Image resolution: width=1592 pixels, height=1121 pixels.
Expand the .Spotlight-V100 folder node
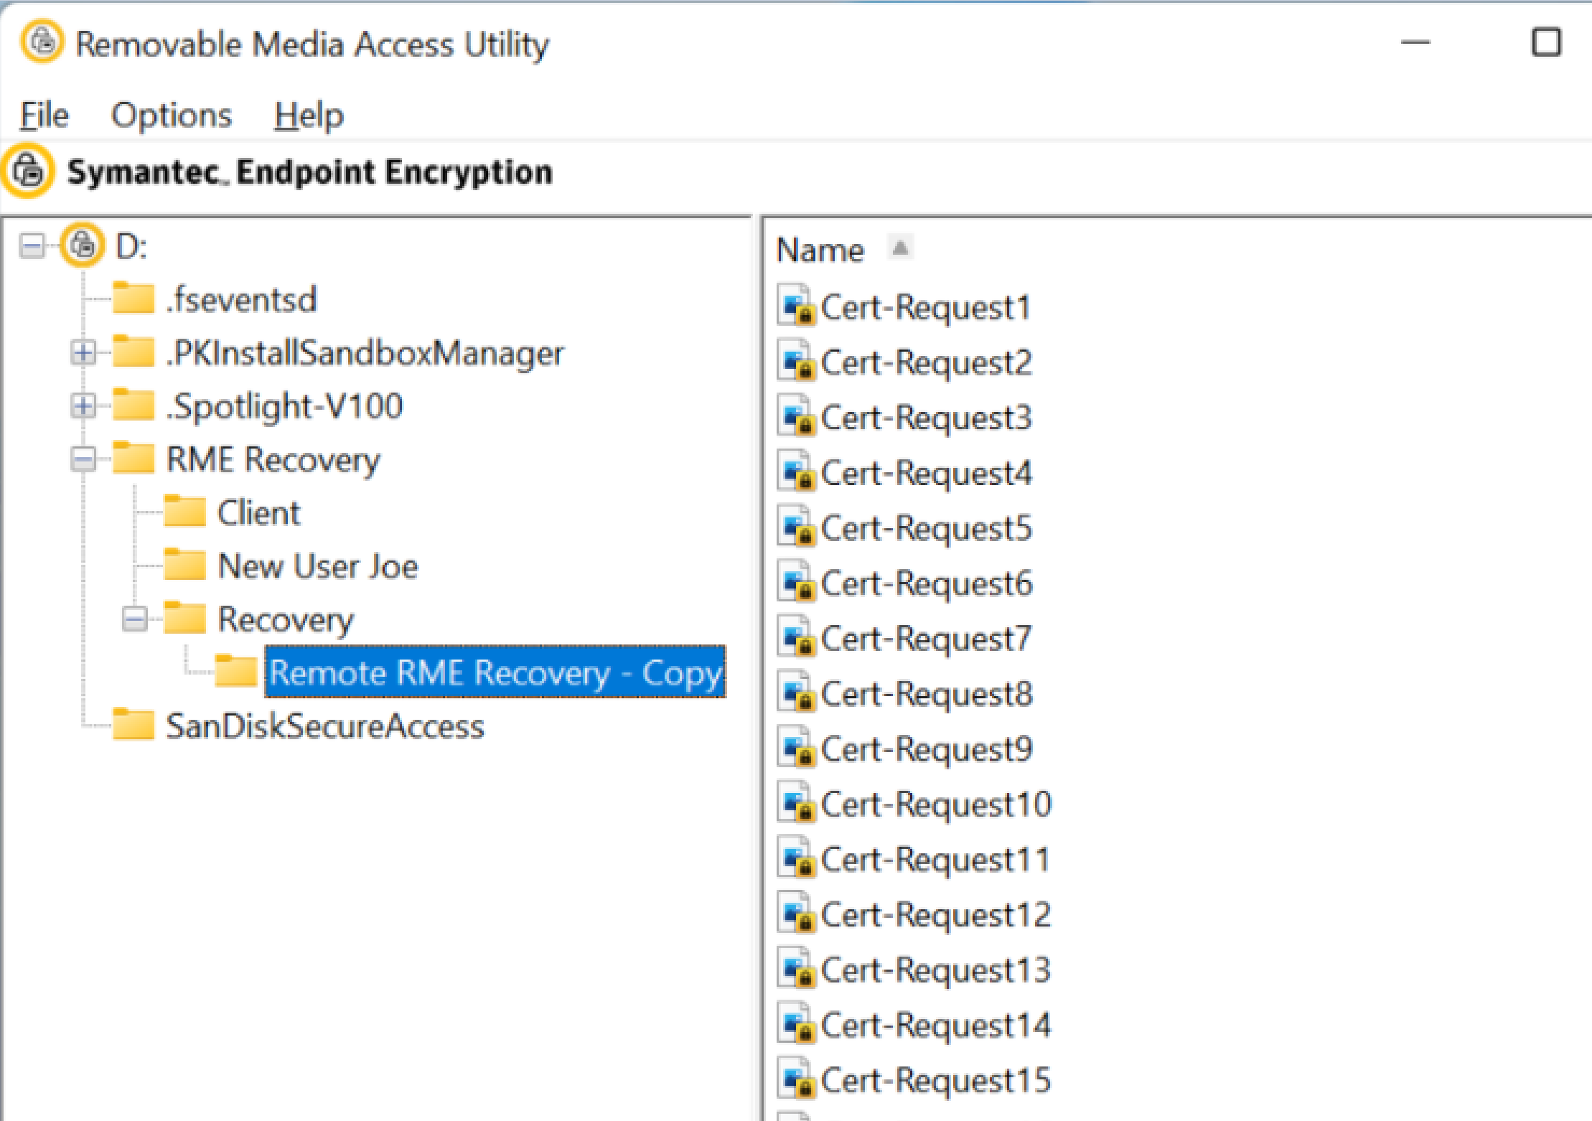tap(83, 406)
